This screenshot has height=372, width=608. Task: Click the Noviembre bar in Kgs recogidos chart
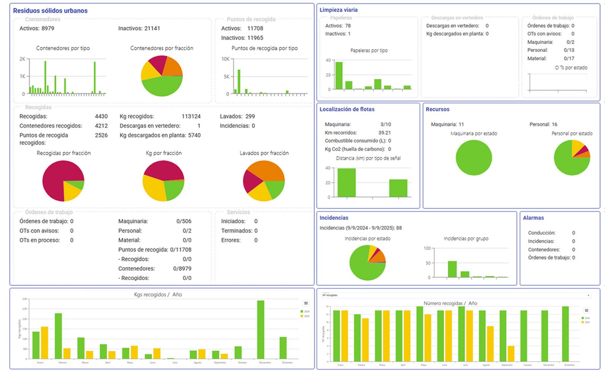coord(261,329)
